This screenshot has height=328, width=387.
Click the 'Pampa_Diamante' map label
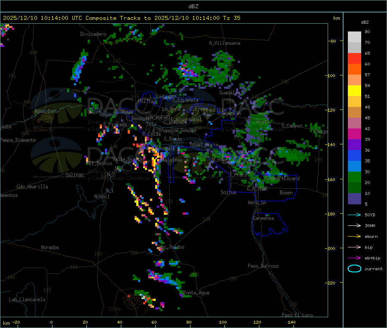[18, 140]
